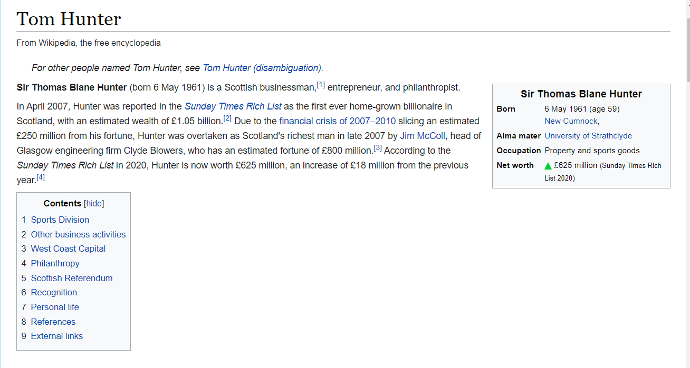Screen dimensions: 690x368
Task: Jump to West Coast Capital section
Action: (68, 249)
